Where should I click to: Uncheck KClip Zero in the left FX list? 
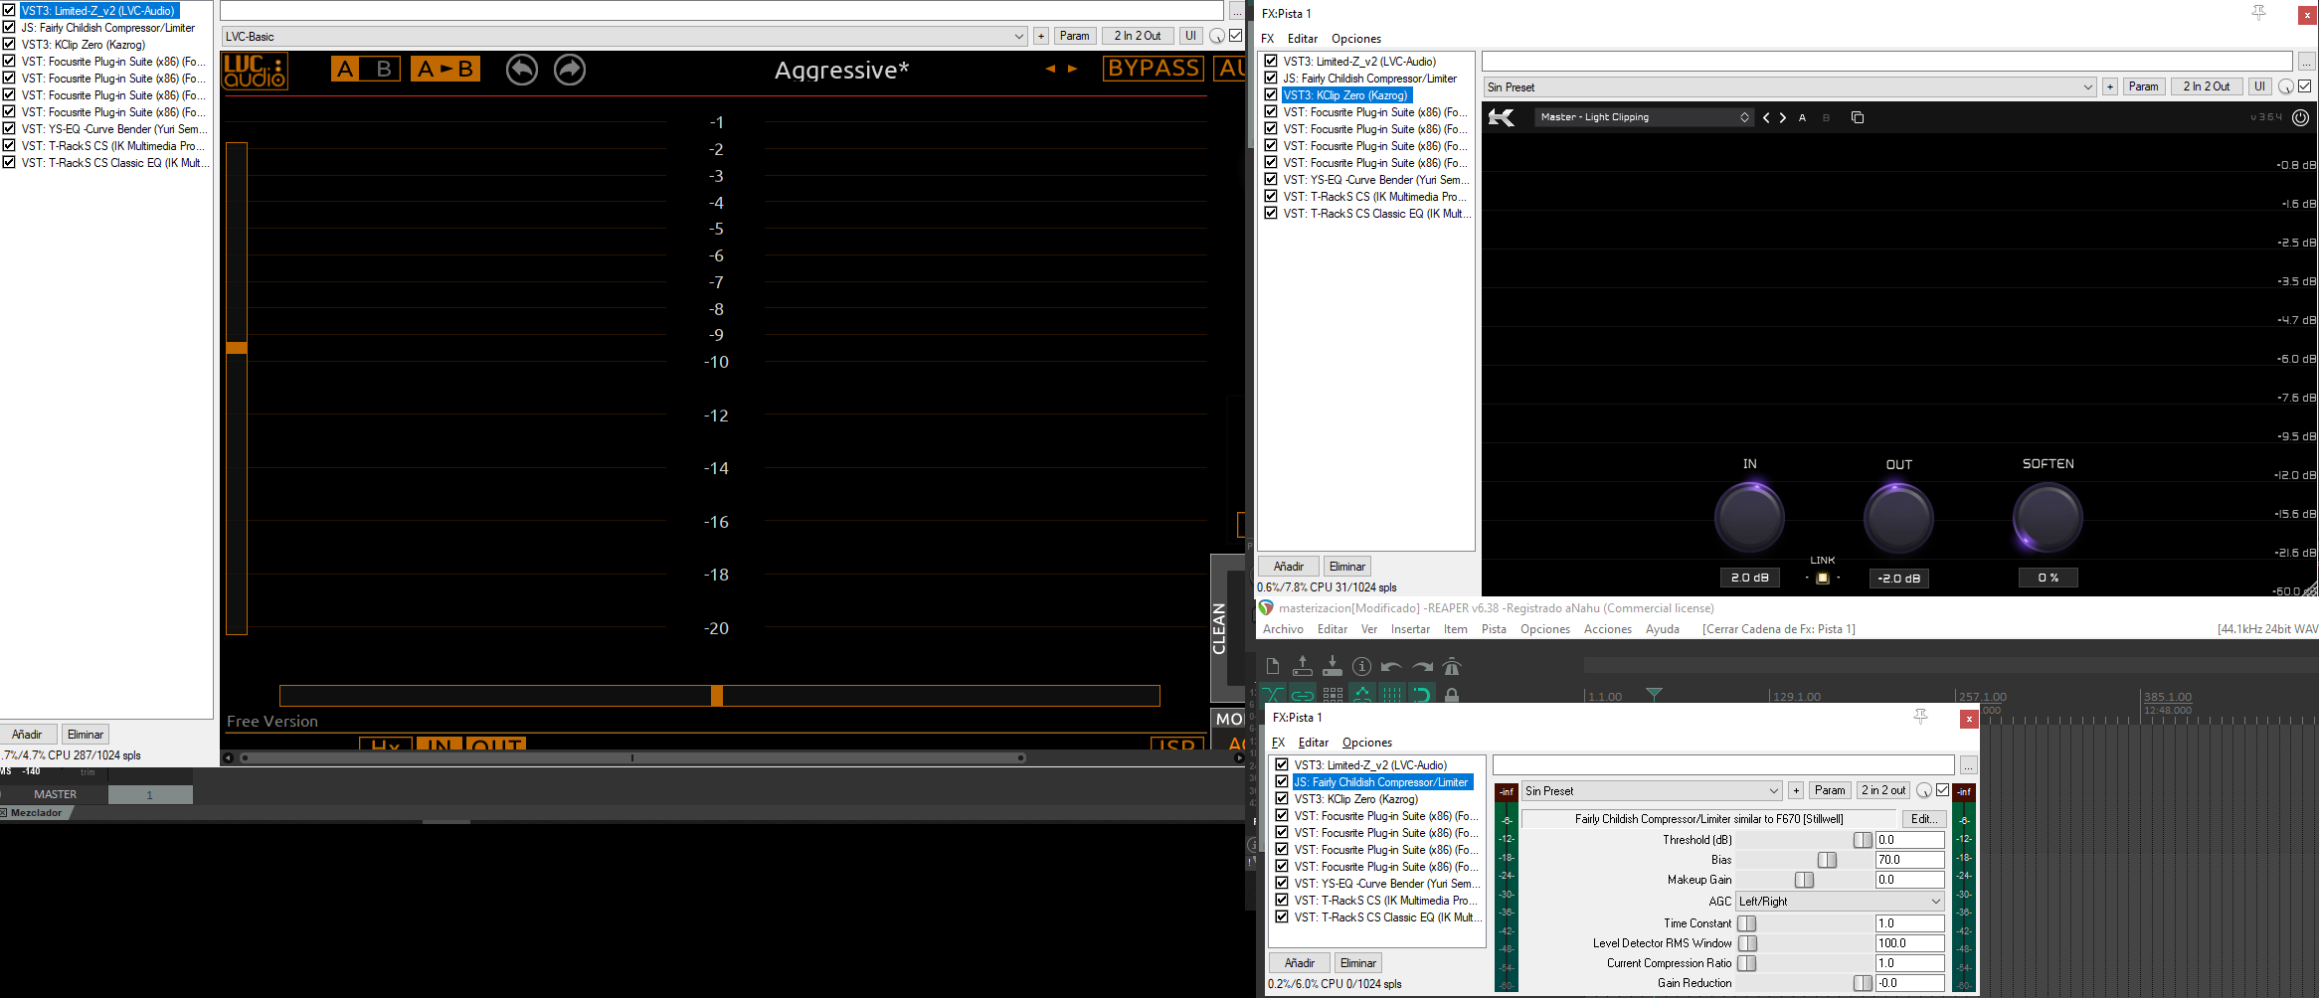tap(9, 44)
